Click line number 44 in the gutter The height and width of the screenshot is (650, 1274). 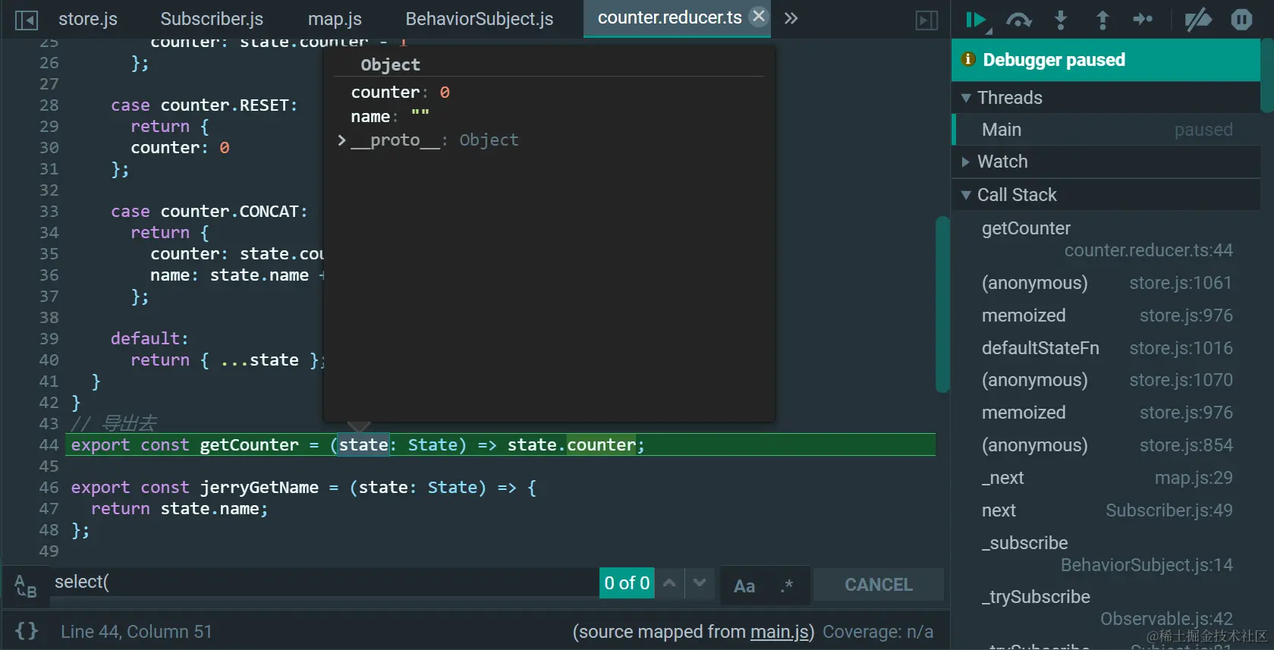coord(49,445)
